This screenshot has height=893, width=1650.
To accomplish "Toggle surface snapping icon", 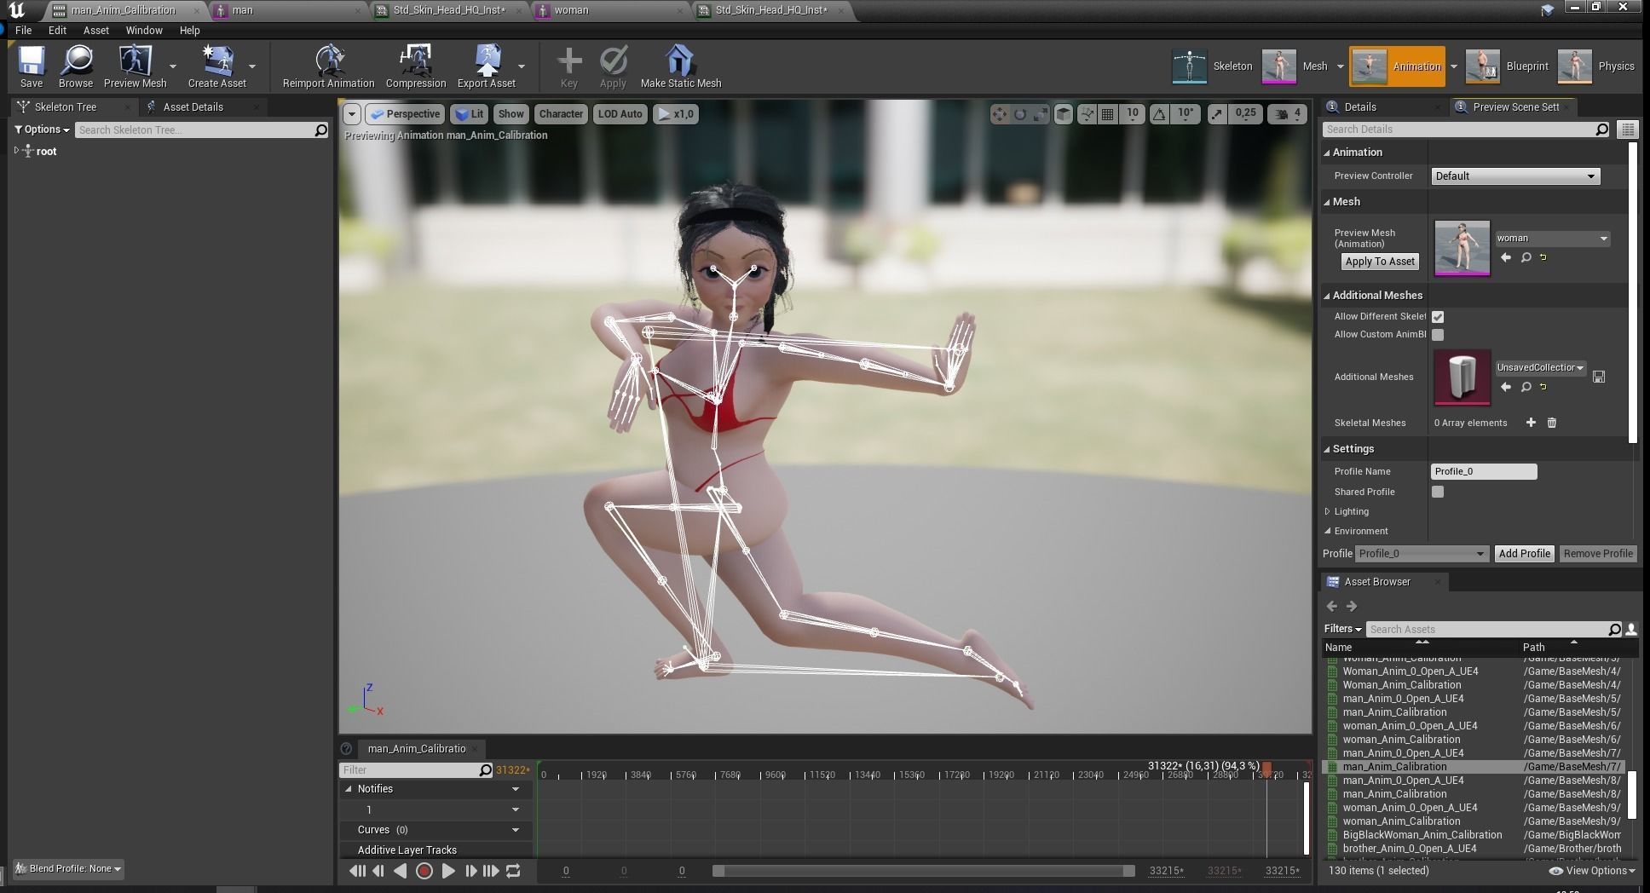I will [x=1087, y=114].
